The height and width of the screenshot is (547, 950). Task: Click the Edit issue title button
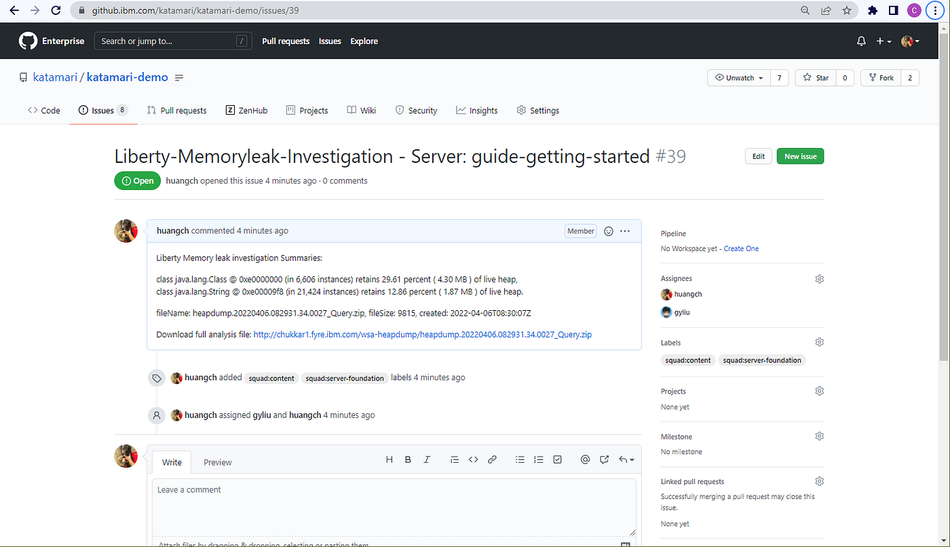(758, 156)
